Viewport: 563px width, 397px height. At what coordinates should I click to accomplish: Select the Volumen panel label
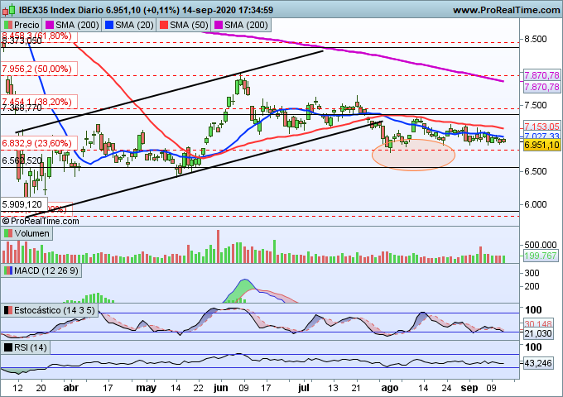(x=32, y=234)
